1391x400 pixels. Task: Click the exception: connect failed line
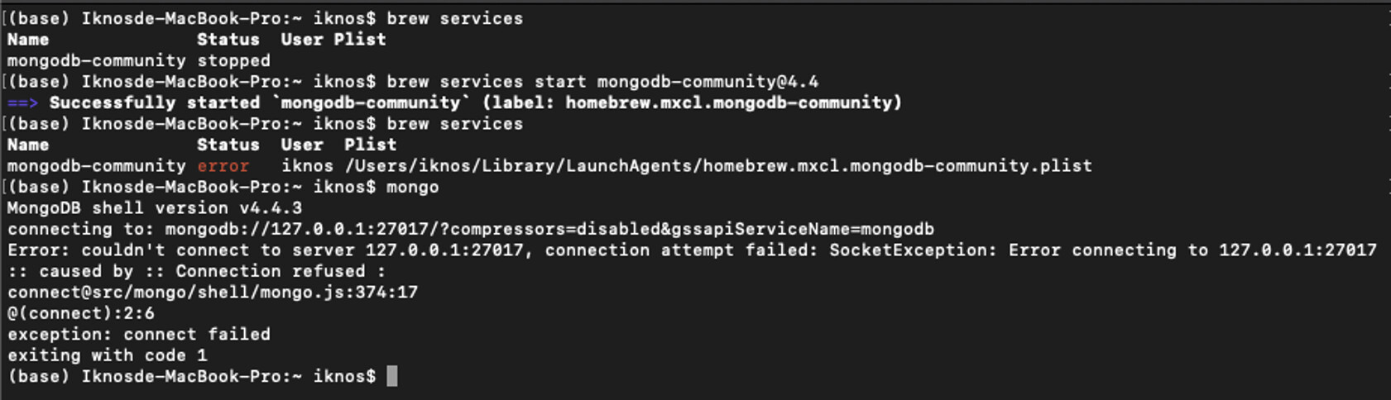(x=139, y=335)
